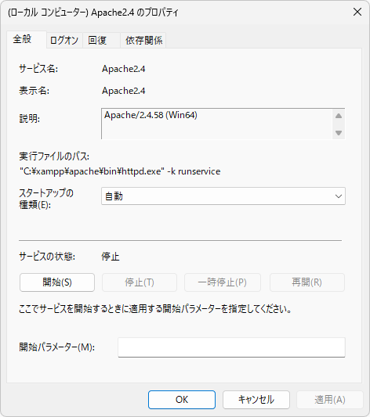This screenshot has height=417, width=370.
Task: Click the 実行ファイルのパス: label
Action: point(54,156)
